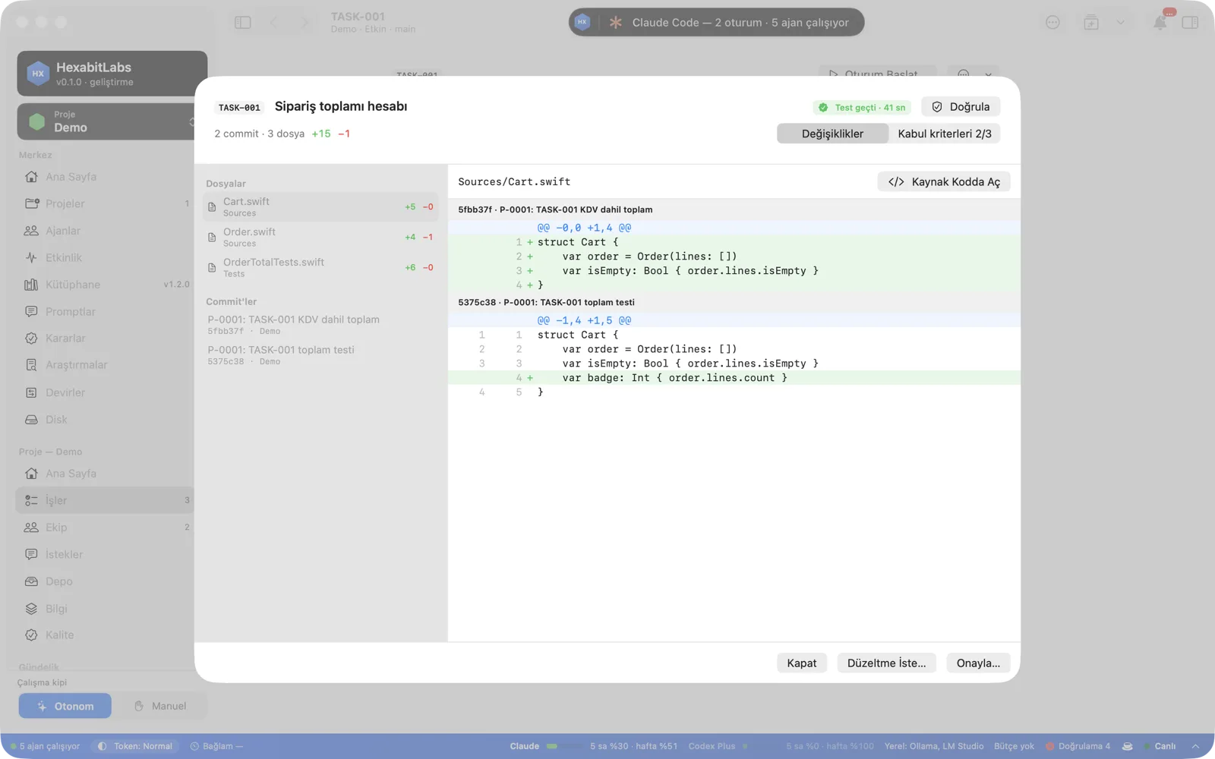The height and width of the screenshot is (759, 1215).
Task: Open Etkinlik activity view
Action: click(x=105, y=257)
